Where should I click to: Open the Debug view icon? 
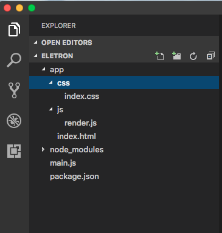pos(14,121)
